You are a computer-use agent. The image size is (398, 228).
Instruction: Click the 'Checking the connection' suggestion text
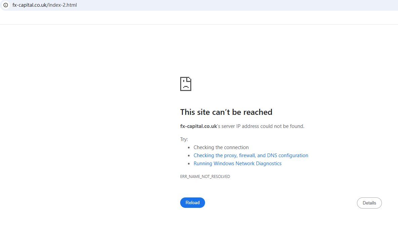click(x=221, y=147)
